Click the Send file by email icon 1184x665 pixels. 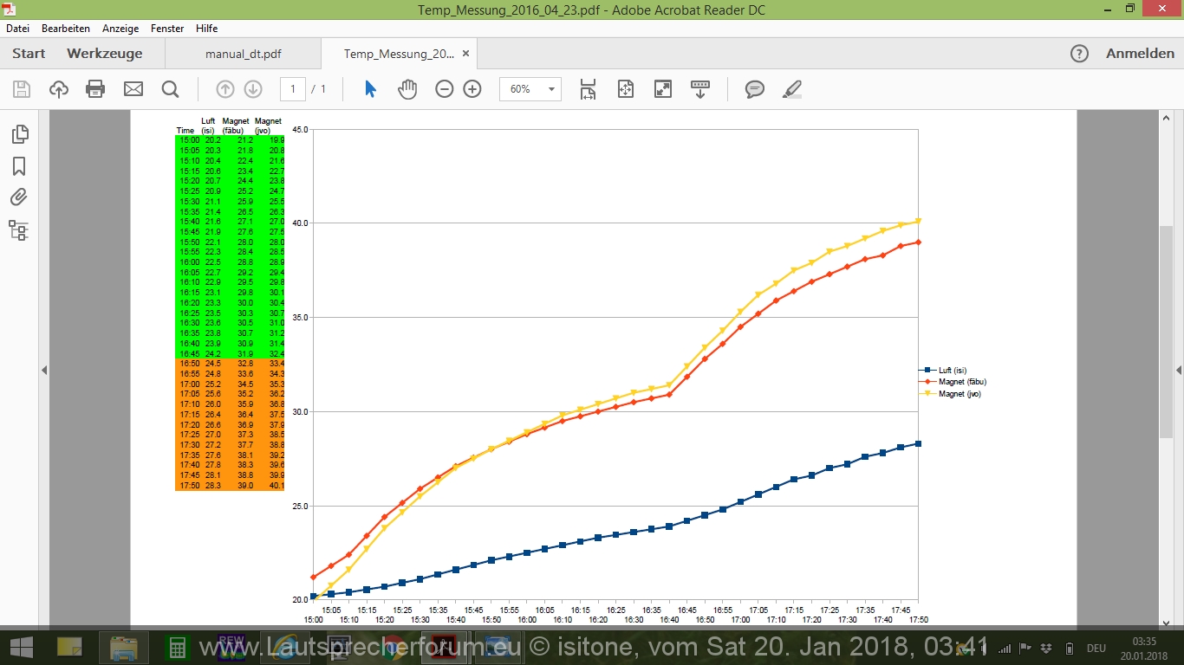[x=133, y=89]
